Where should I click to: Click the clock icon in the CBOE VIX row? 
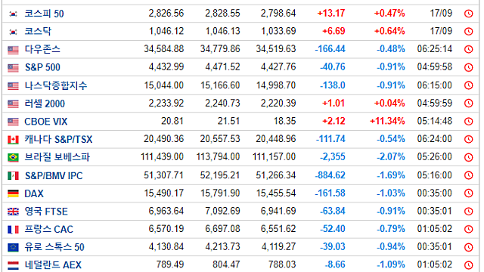(x=469, y=122)
